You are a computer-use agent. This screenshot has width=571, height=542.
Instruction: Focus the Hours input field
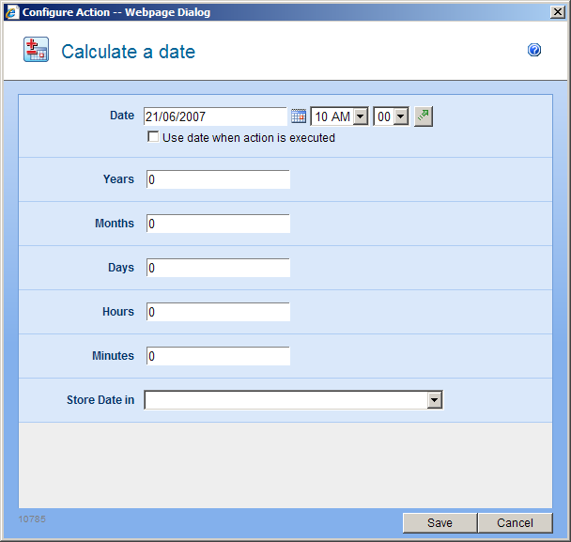[218, 312]
